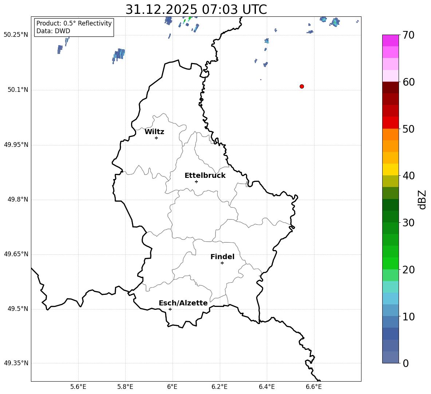
Task: Click the 5.8°E longitude label
Action: [x=125, y=387]
